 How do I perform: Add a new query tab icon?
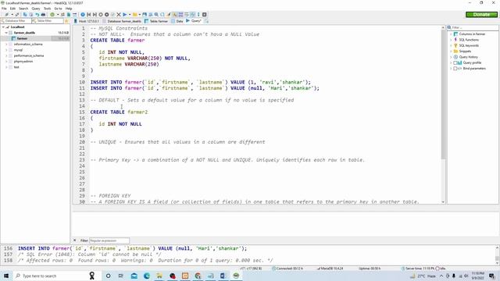coord(206,21)
